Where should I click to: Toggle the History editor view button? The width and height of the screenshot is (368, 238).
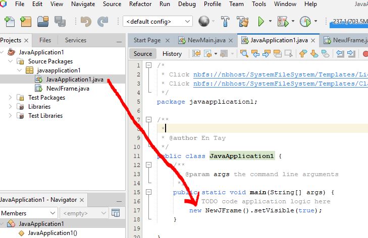tap(172, 54)
